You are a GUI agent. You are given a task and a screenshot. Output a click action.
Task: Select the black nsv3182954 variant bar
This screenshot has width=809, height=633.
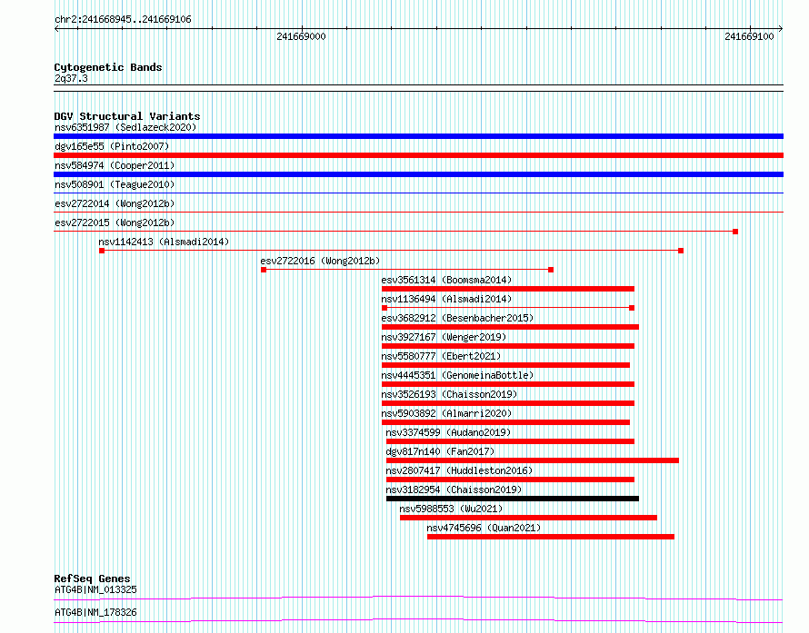click(513, 499)
